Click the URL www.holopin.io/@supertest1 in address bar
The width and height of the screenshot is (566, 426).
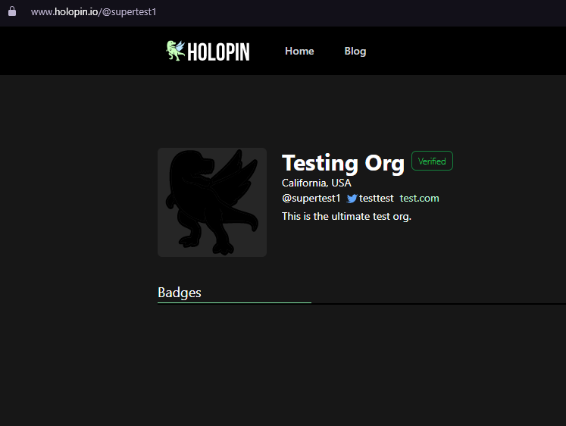coord(93,11)
